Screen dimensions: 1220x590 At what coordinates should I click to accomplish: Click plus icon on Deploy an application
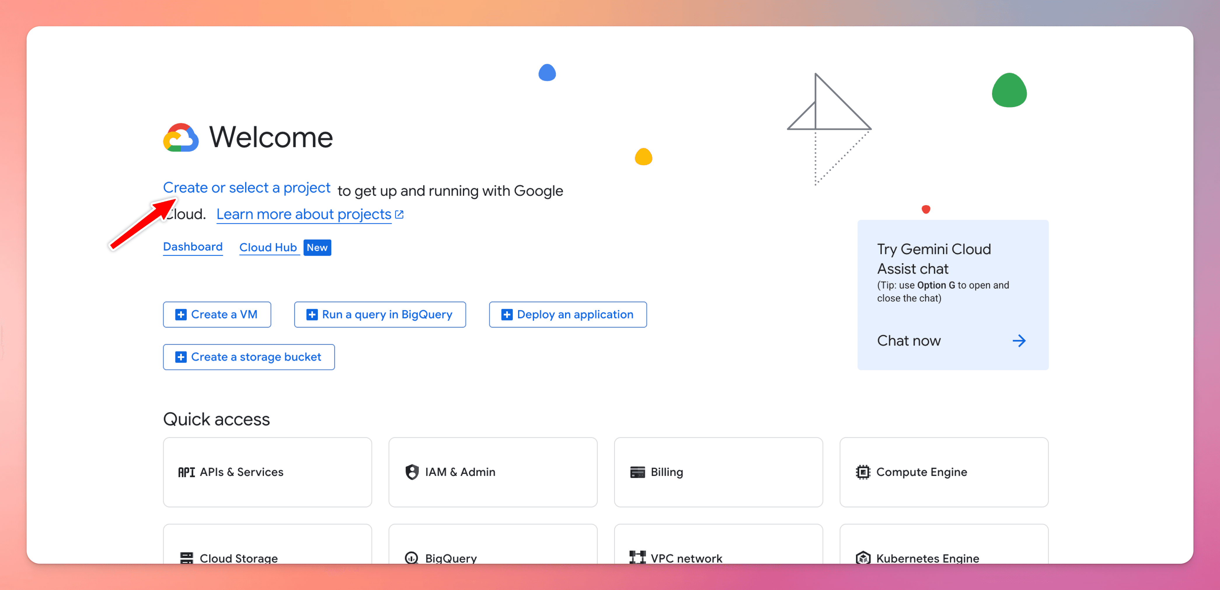pos(507,315)
